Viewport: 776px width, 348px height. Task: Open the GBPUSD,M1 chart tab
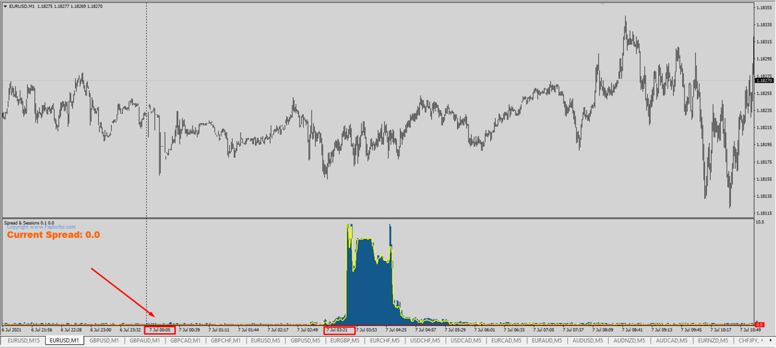(x=105, y=341)
